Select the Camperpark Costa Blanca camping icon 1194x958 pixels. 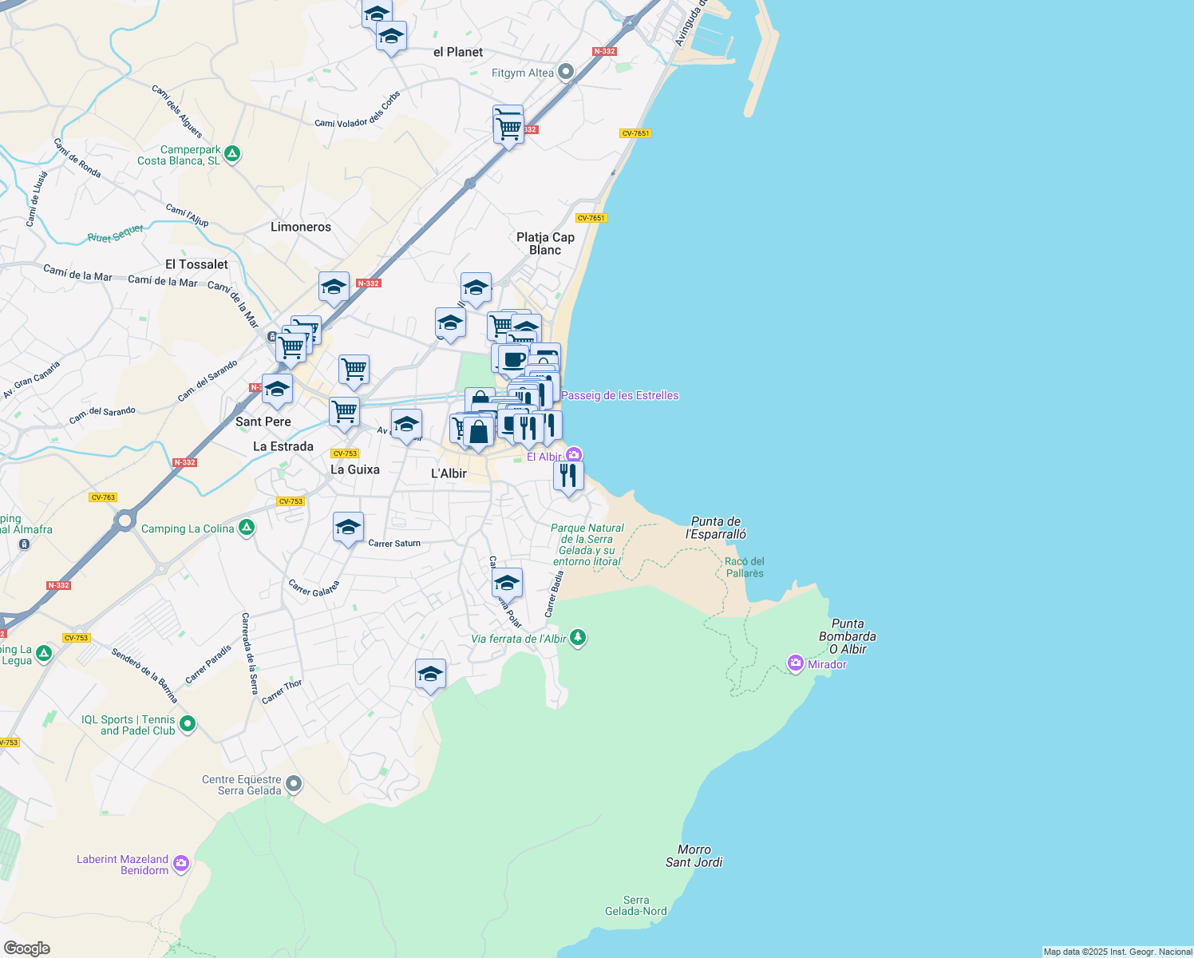point(231,154)
